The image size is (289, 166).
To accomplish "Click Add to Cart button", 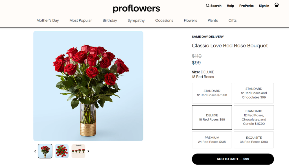I will pyautogui.click(x=233, y=159).
